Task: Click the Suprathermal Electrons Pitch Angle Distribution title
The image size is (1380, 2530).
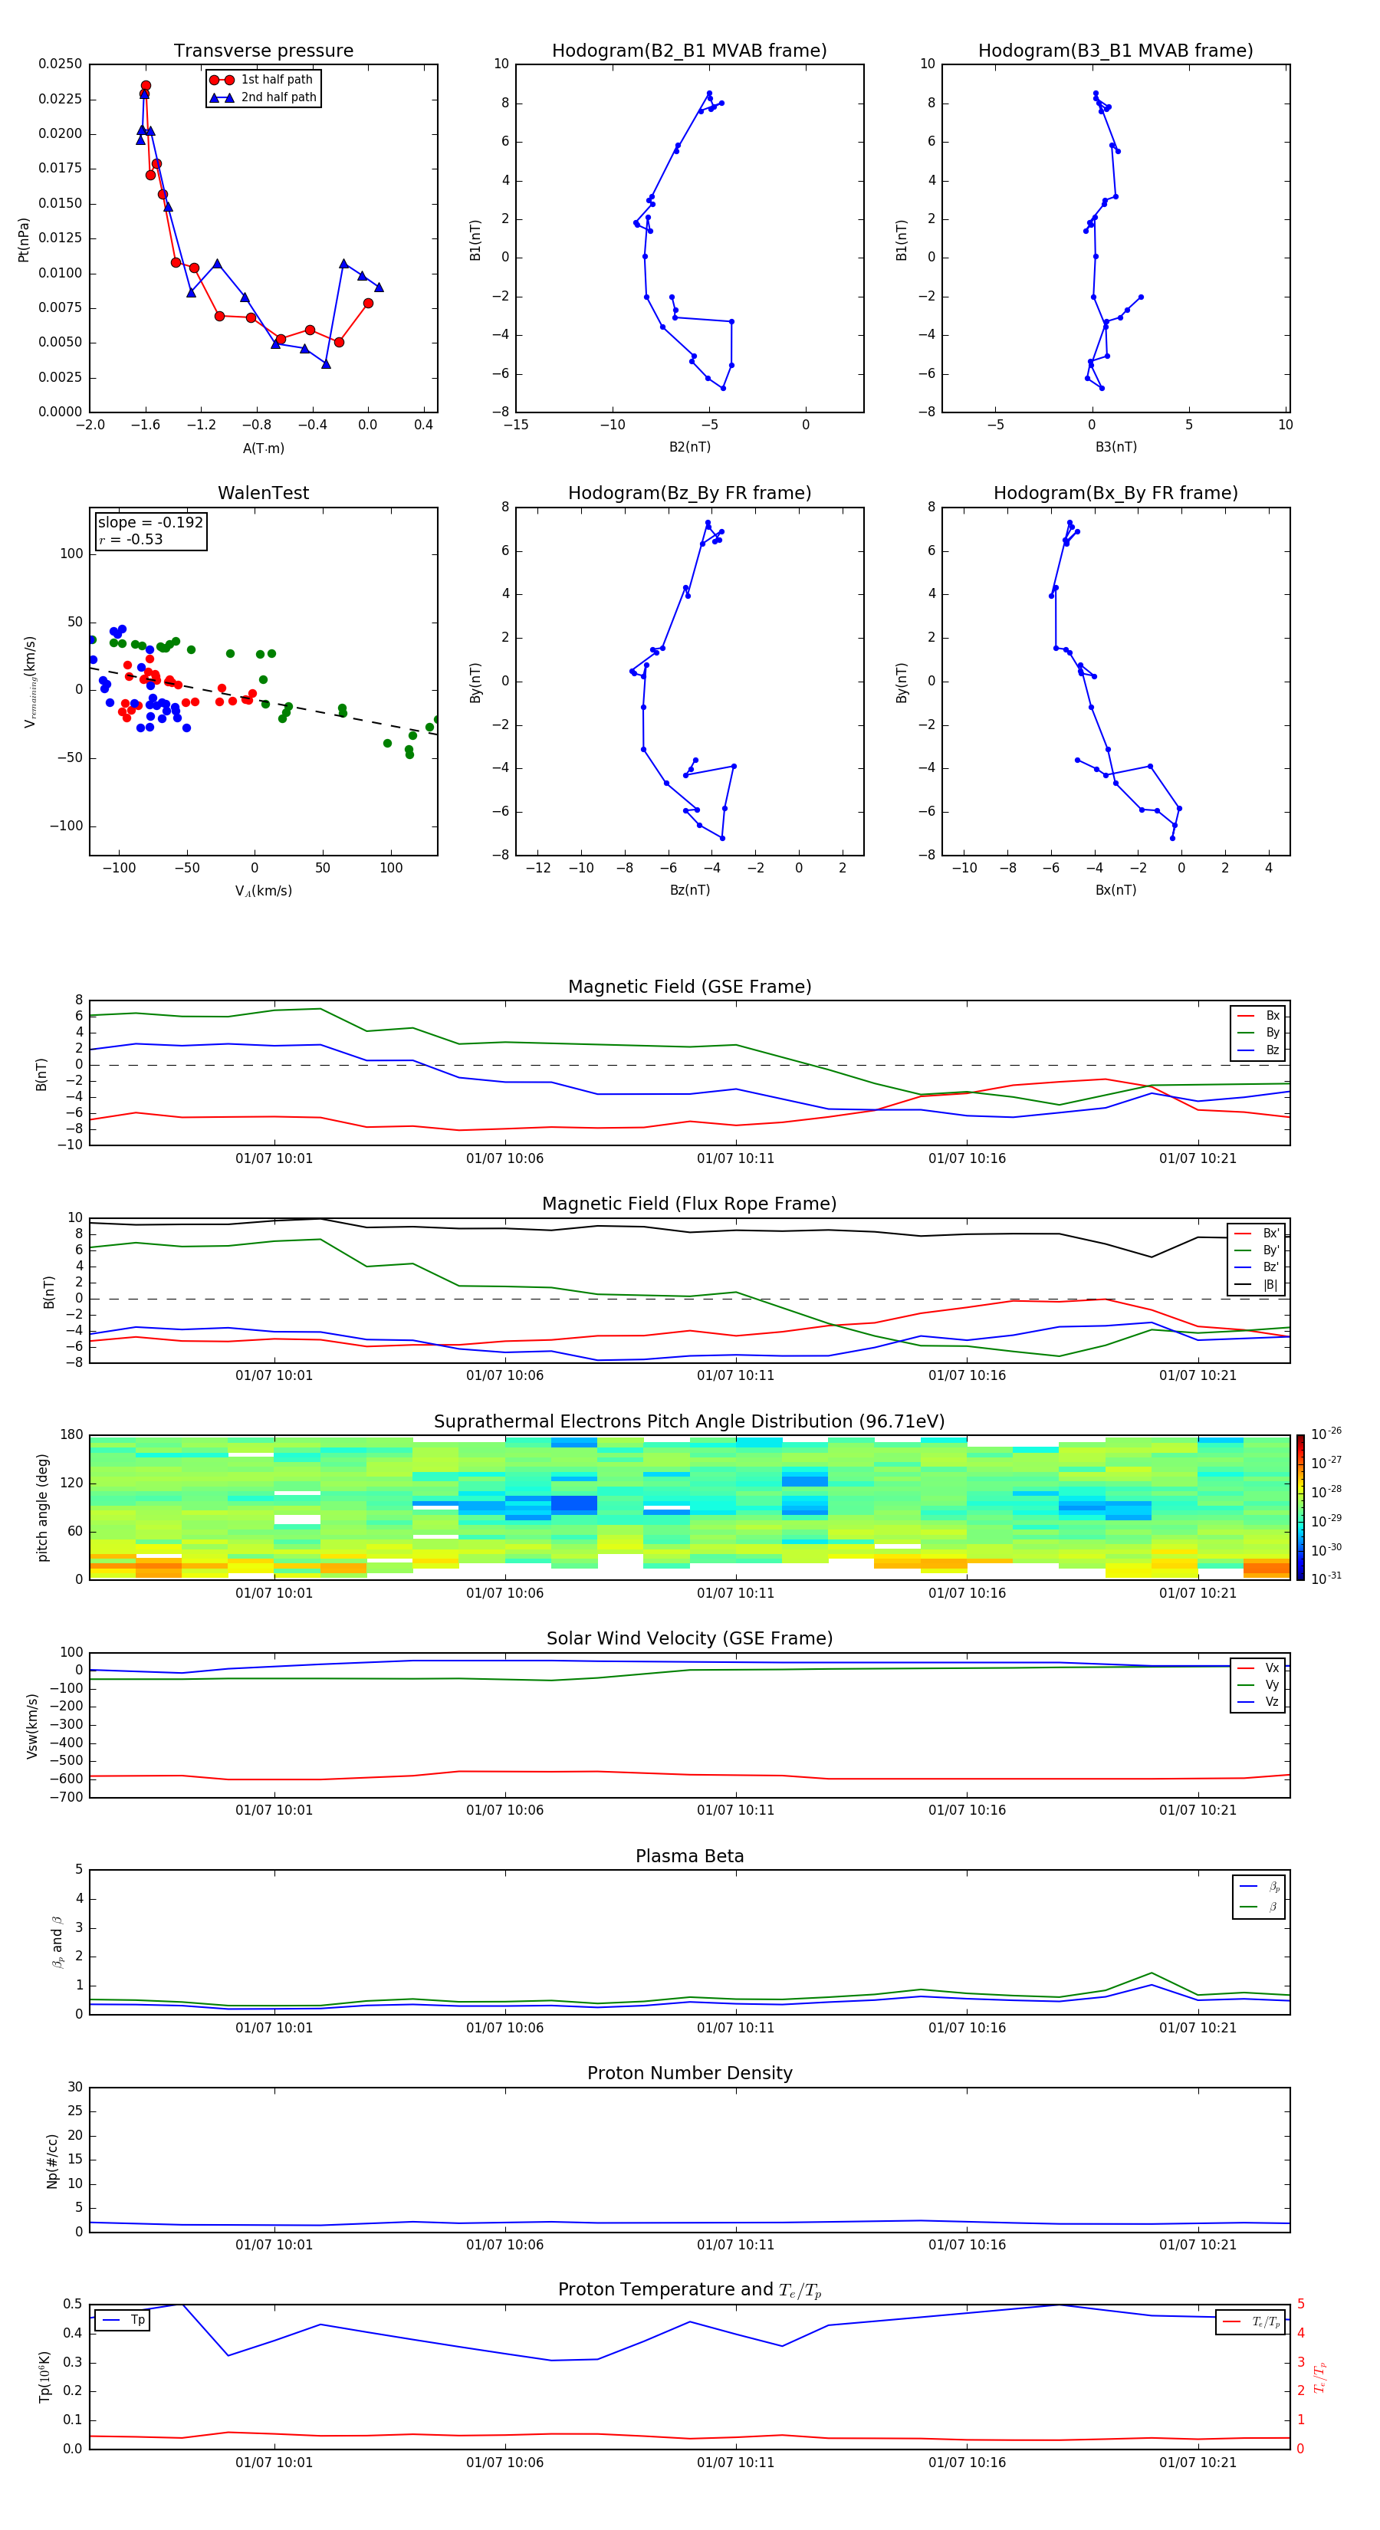Action: point(689,1422)
